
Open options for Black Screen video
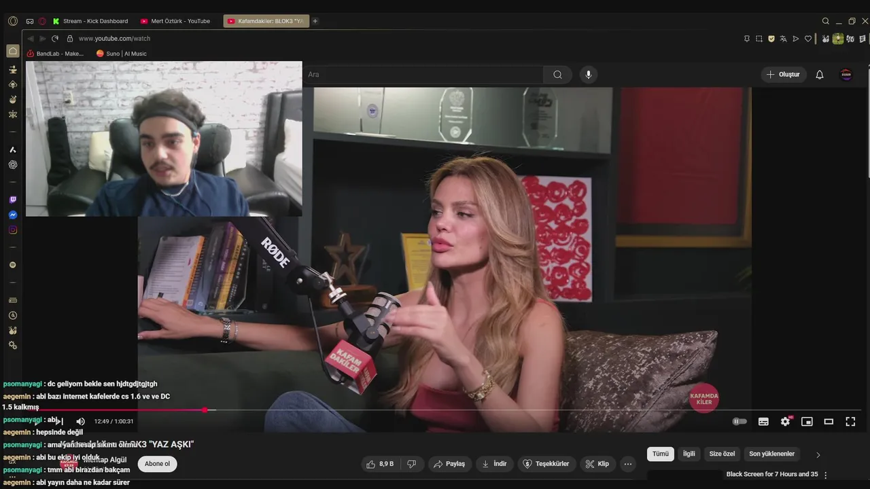826,475
